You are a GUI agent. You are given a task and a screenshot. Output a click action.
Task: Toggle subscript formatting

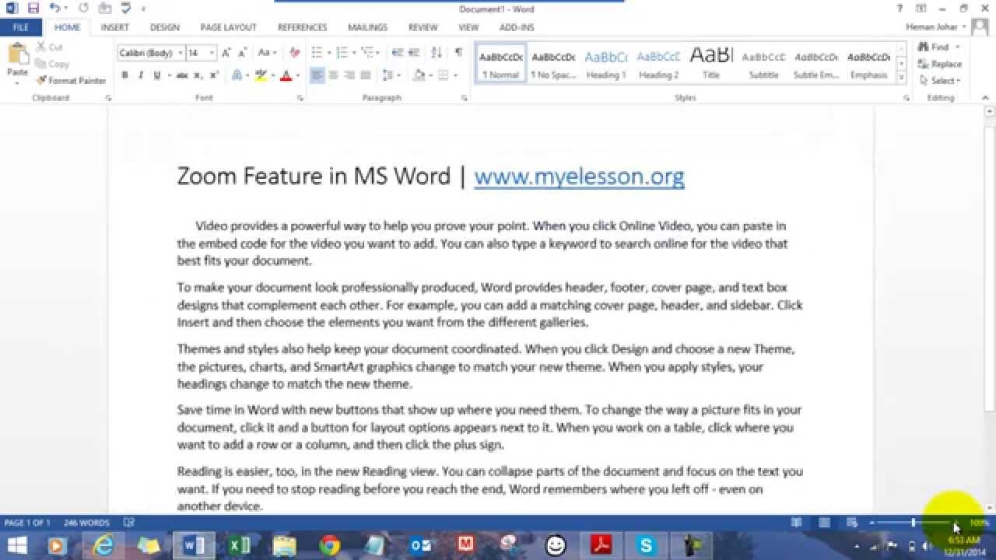coord(198,75)
